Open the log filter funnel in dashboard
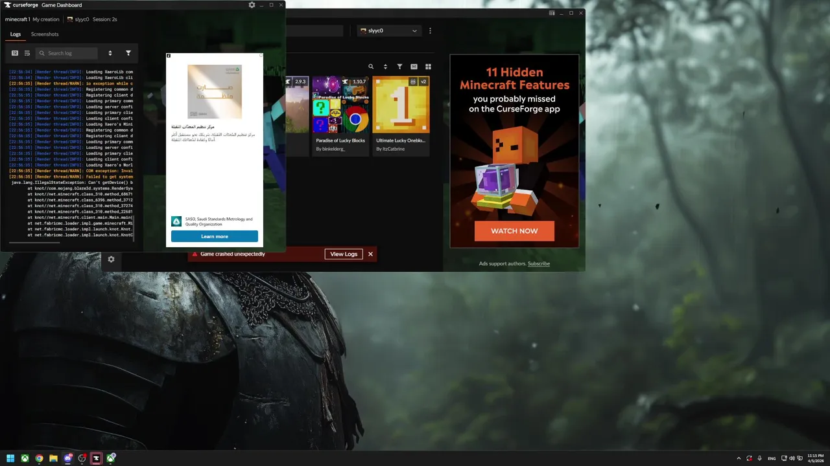The height and width of the screenshot is (466, 830). [128, 53]
